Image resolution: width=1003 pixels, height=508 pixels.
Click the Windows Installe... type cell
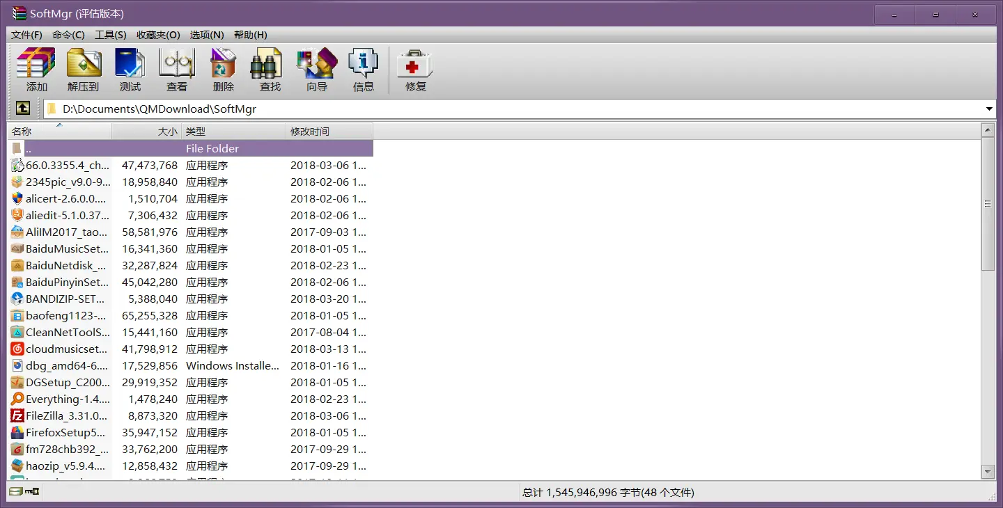[x=233, y=365]
